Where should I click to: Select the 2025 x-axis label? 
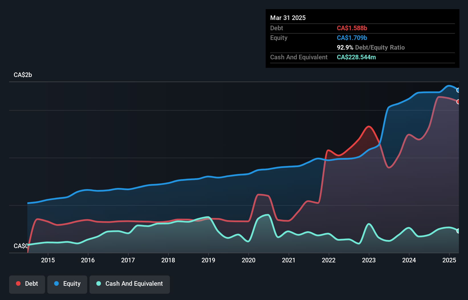click(x=449, y=260)
